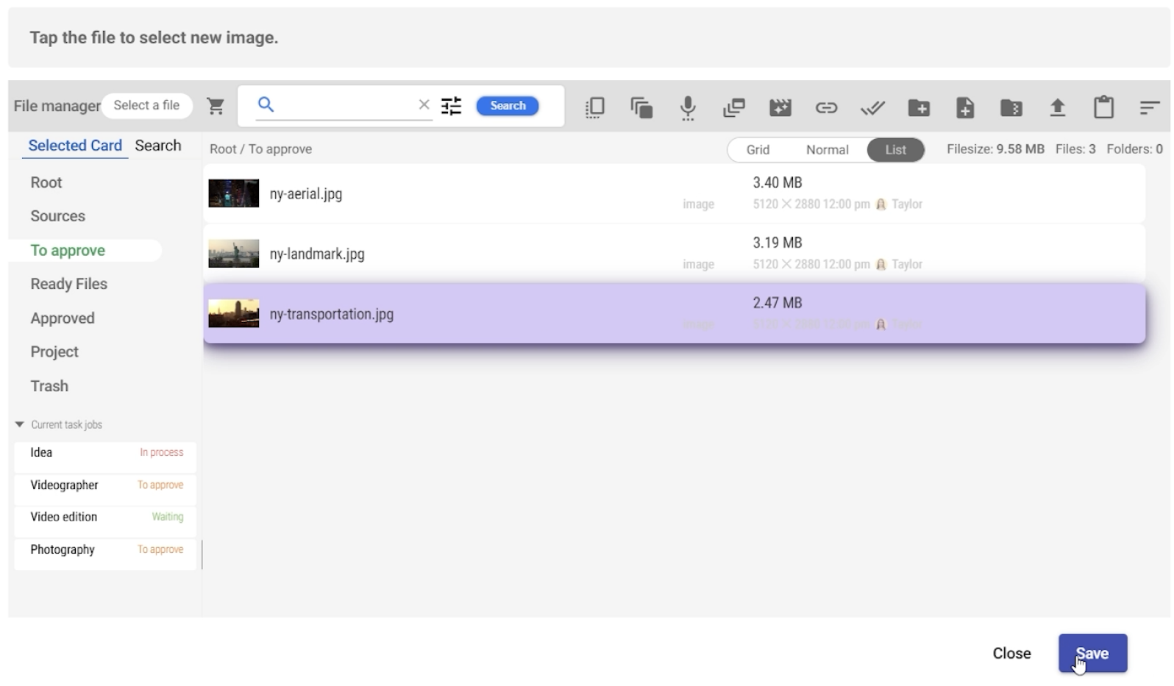Click the clipboard paste icon
1174x686 pixels.
point(1103,107)
